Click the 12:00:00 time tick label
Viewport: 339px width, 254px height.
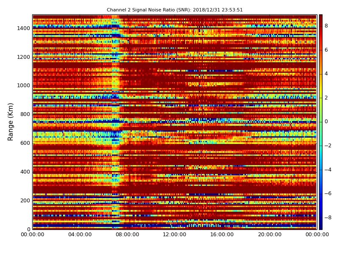(175, 235)
